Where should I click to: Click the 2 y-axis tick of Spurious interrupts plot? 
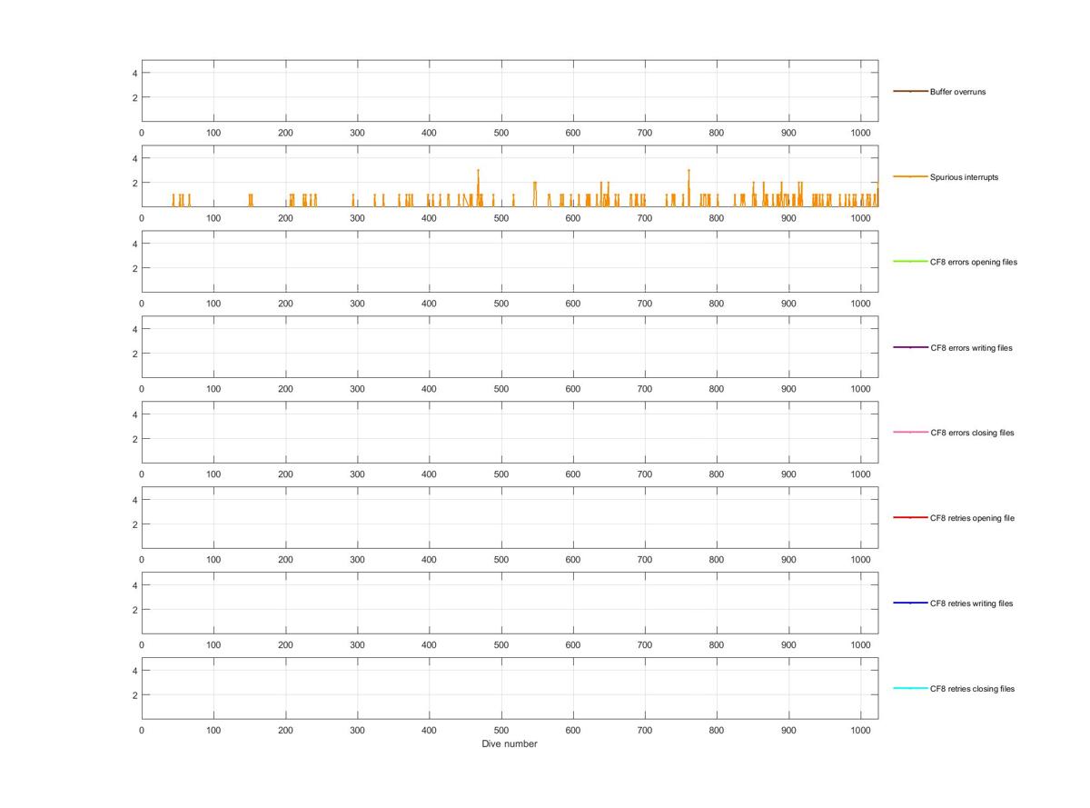coord(134,183)
